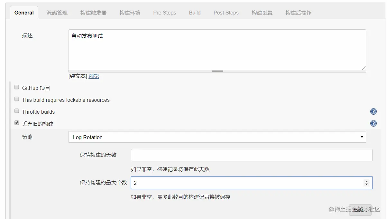
Task: Click the 高级 advanced button
Action: (360, 210)
